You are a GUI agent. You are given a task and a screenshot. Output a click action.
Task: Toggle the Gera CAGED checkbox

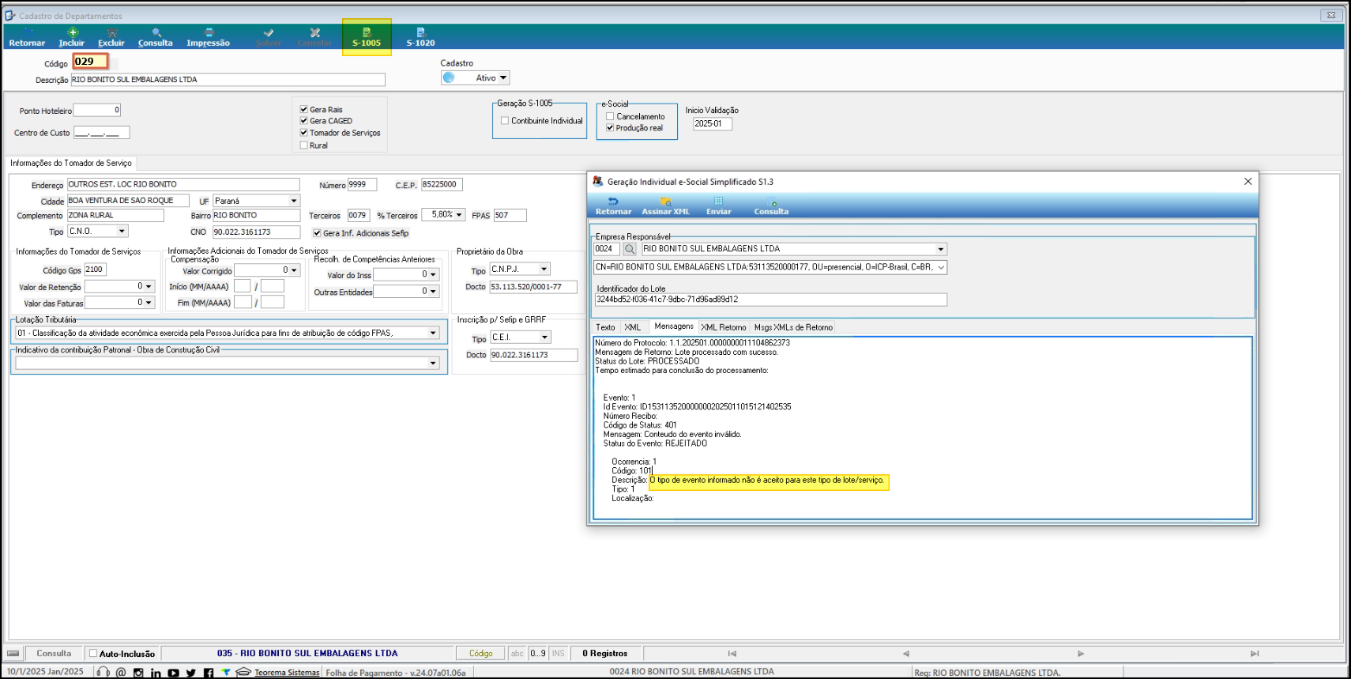[303, 121]
